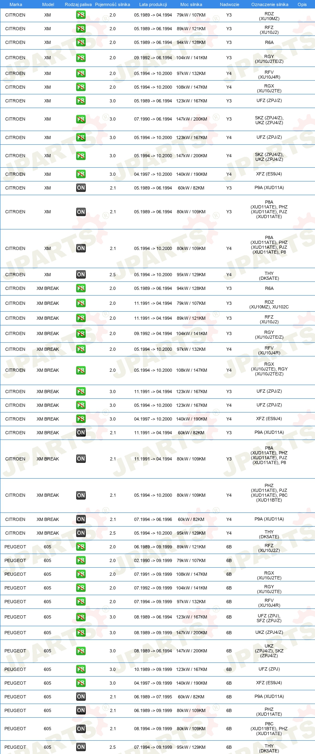Click 'UFZ (ZPJ), SFZ (ZPJ/Z)' engine code
Screen dimensions: 315x754
[x=269, y=618]
